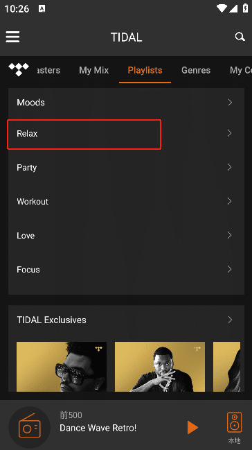Select the Playlists tab
Screen dimensions: 252x450
click(x=145, y=70)
